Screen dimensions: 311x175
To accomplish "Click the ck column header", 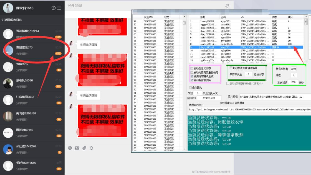I will click(x=242, y=17).
